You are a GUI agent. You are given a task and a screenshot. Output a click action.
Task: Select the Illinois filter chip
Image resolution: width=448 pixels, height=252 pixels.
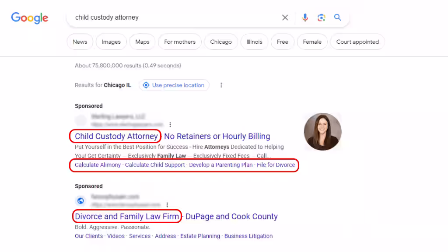pos(254,42)
